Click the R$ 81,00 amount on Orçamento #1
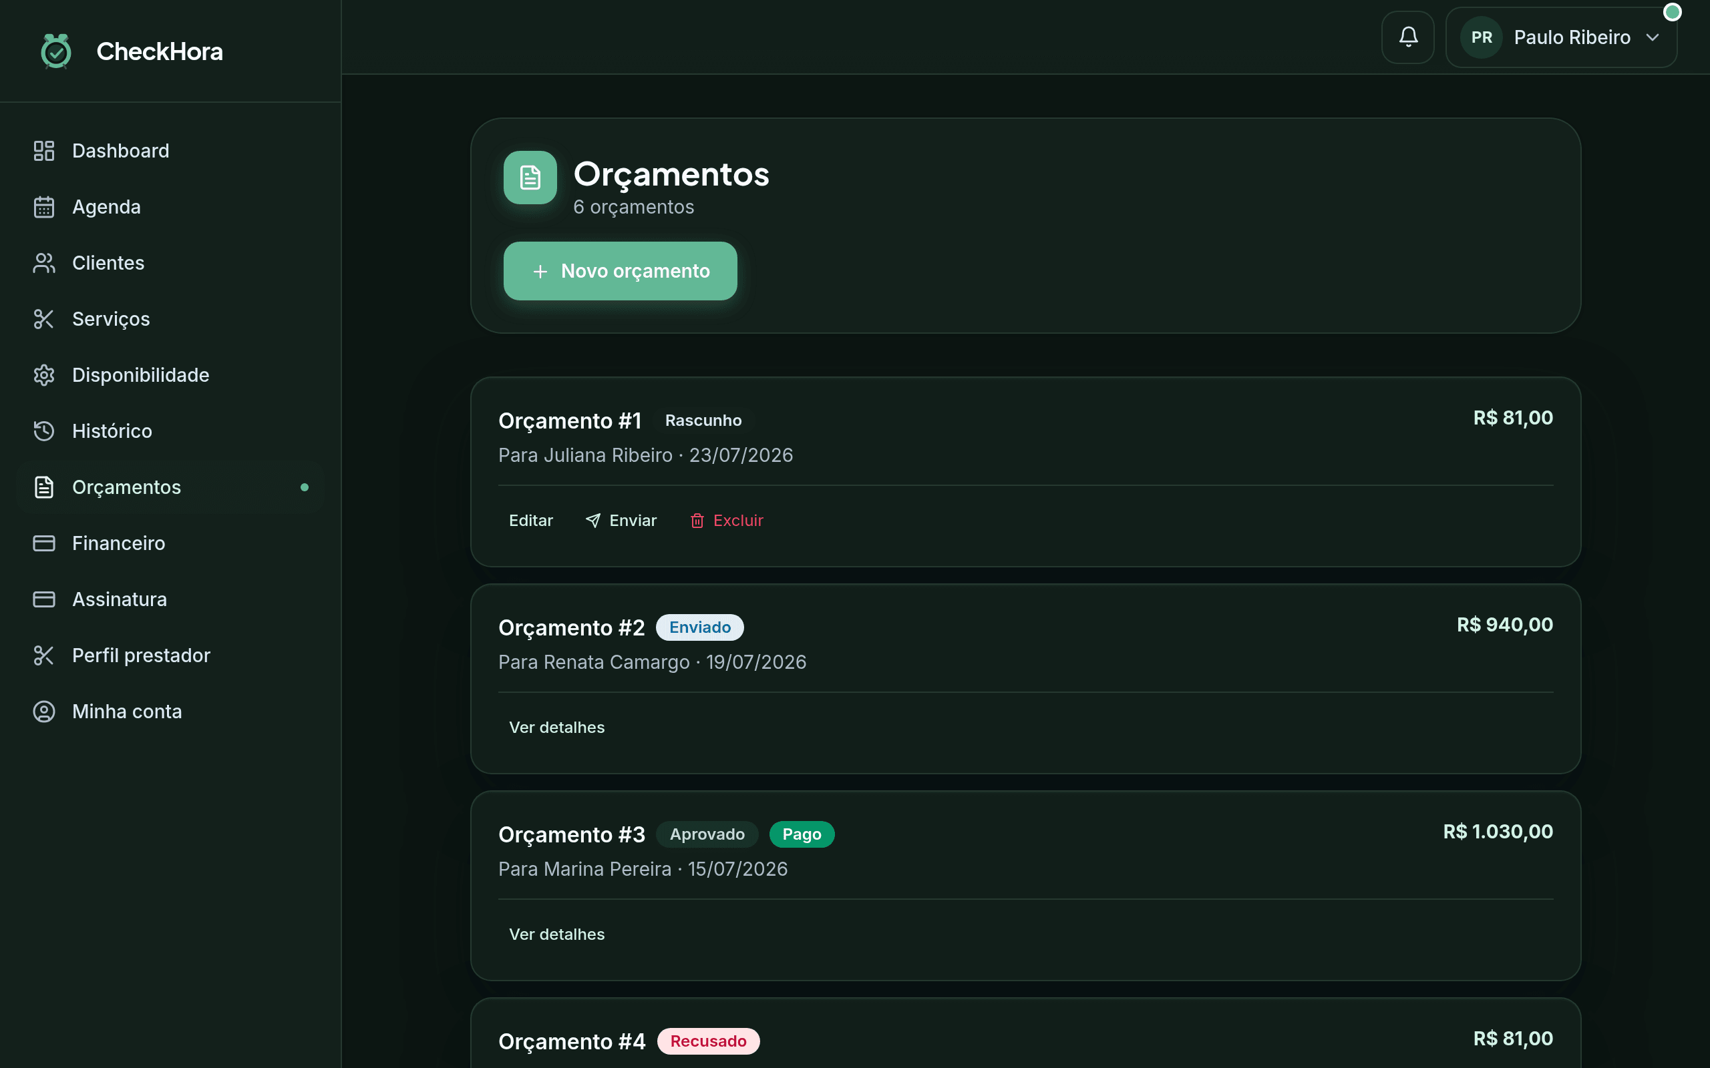This screenshot has height=1068, width=1710. [1513, 417]
